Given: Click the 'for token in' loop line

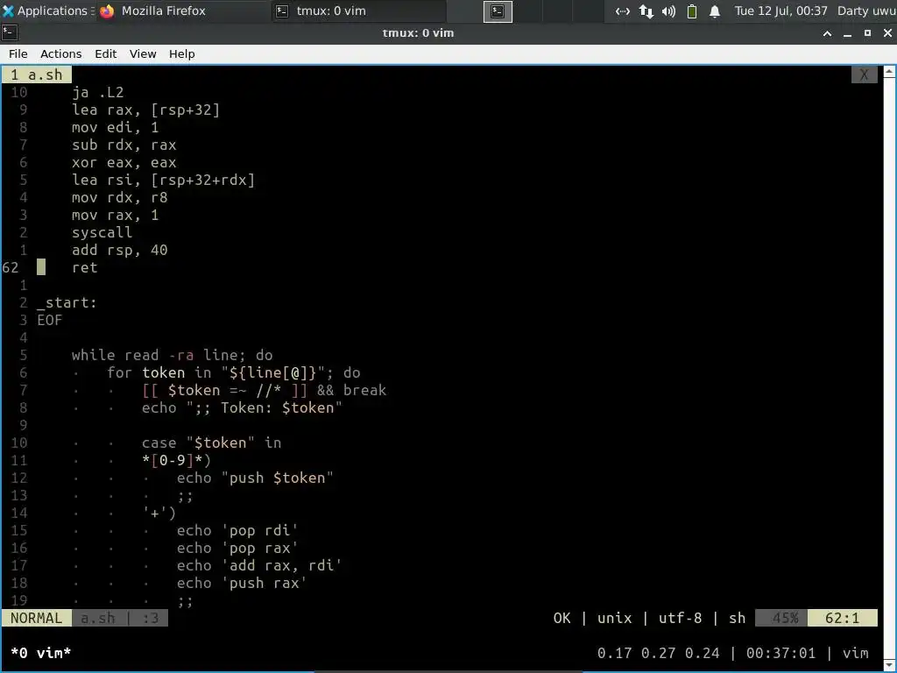Looking at the screenshot, I should pos(233,373).
